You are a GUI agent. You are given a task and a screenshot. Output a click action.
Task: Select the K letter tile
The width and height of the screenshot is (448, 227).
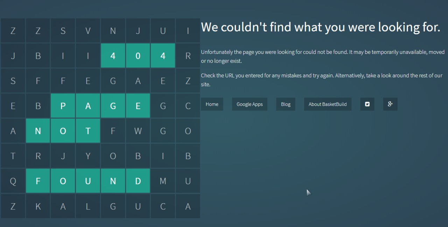tap(38, 206)
